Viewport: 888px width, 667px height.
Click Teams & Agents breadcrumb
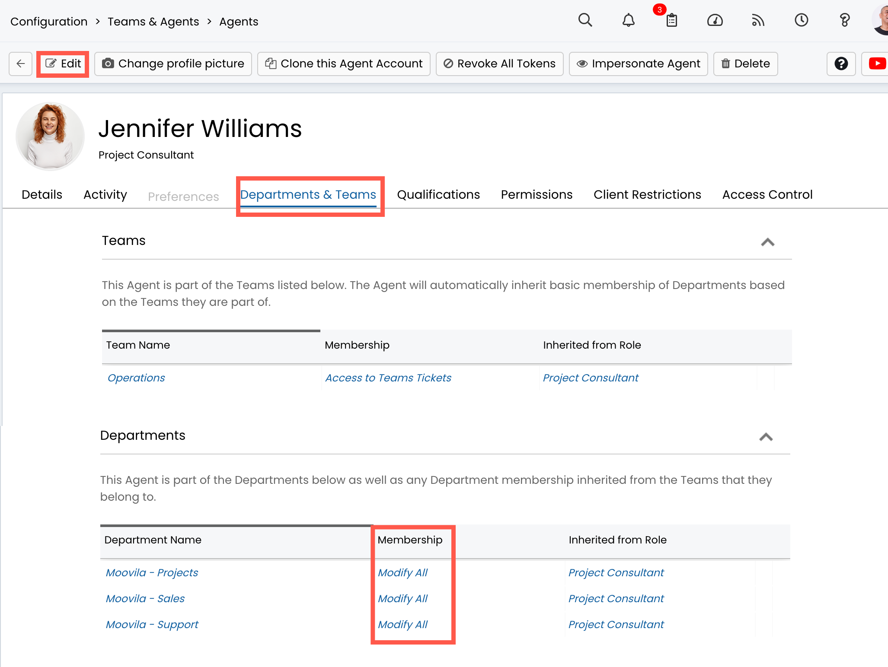click(153, 22)
